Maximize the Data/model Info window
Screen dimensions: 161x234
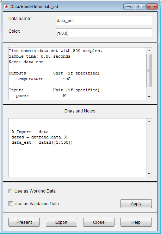[x=140, y=7]
